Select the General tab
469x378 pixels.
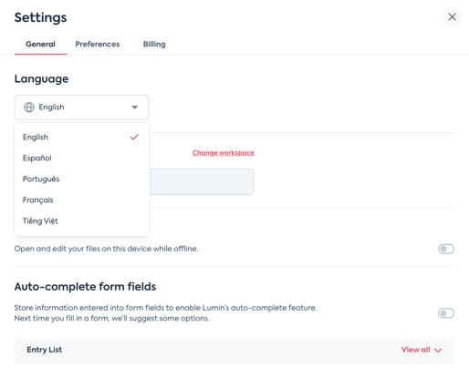pyautogui.click(x=40, y=45)
